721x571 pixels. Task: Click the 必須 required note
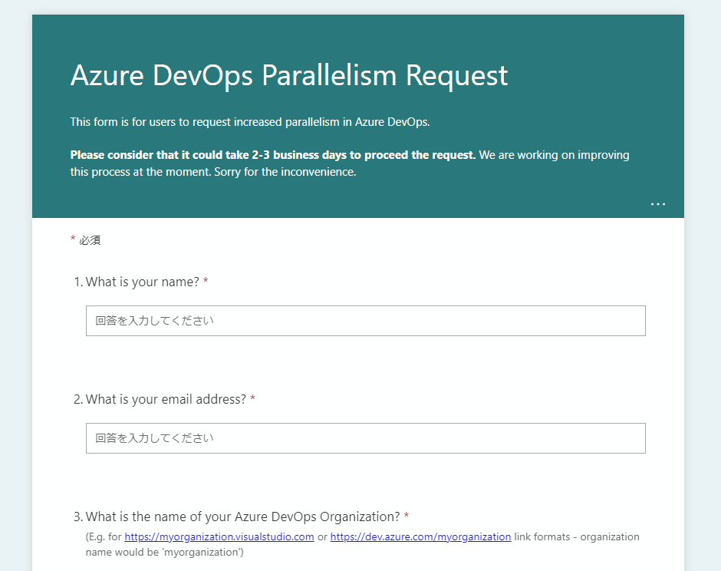point(90,240)
